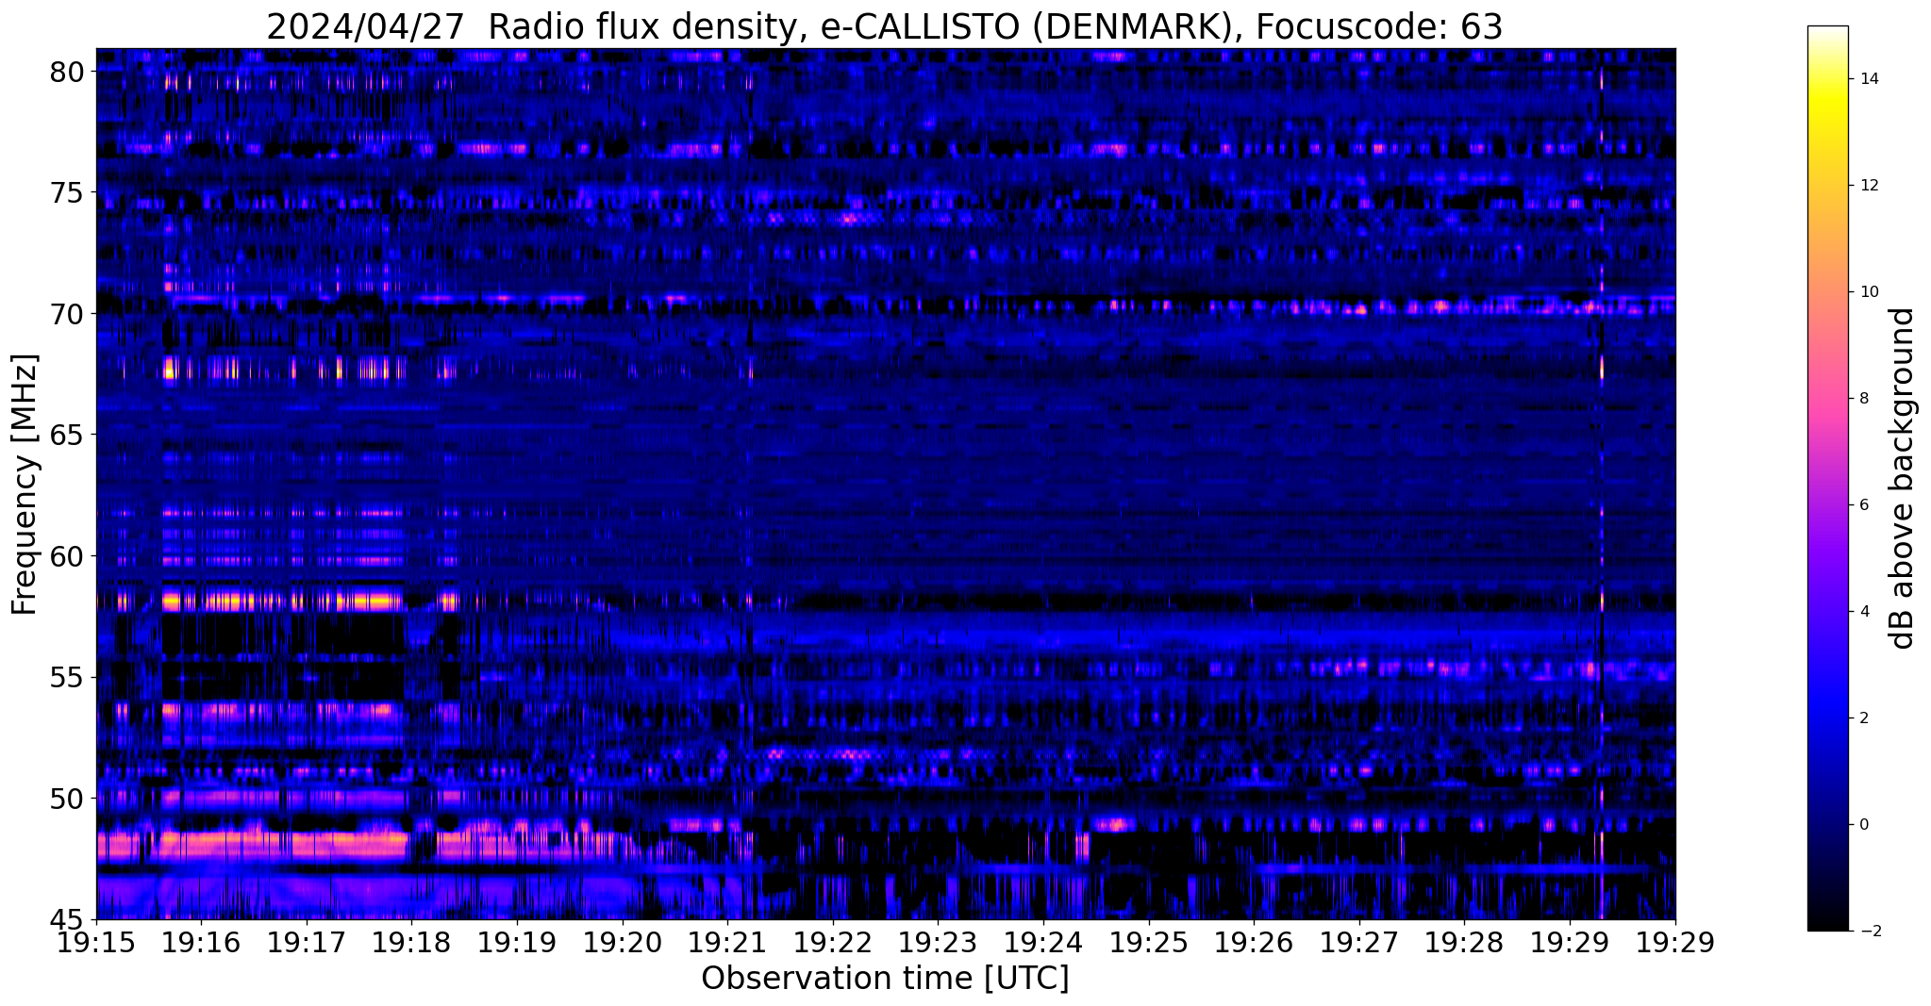
Task: Click the colorbar tick value 14
Action: point(1869,79)
